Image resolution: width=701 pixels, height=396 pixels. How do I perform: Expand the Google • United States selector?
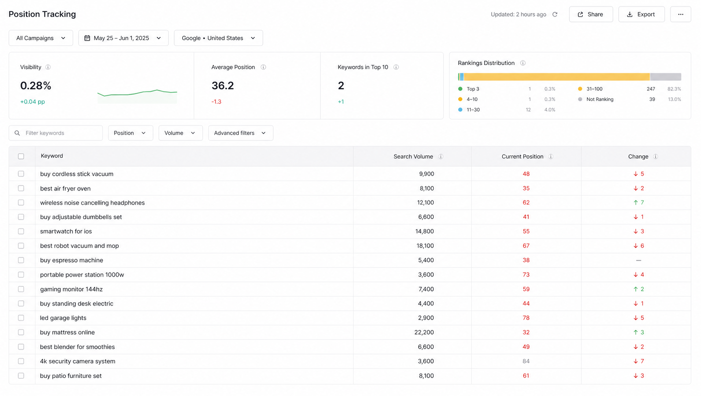218,38
